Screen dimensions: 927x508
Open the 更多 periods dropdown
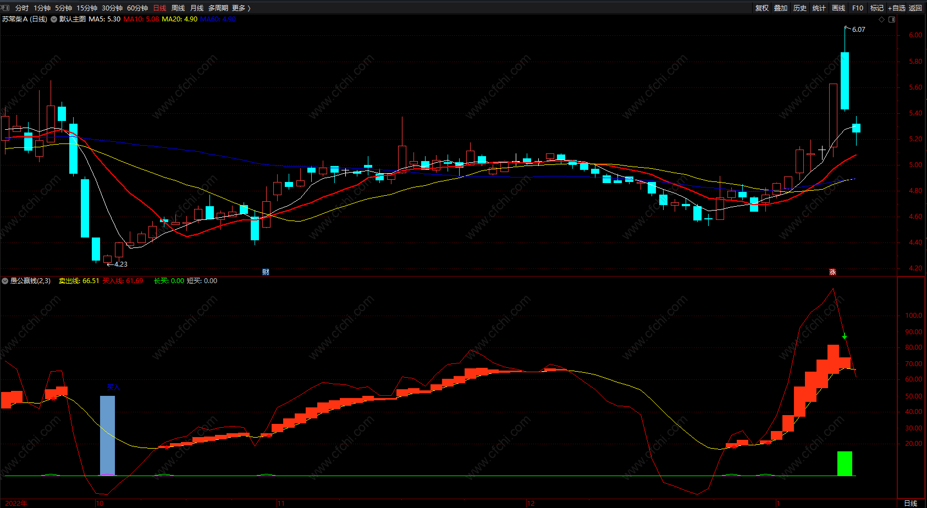[241, 8]
